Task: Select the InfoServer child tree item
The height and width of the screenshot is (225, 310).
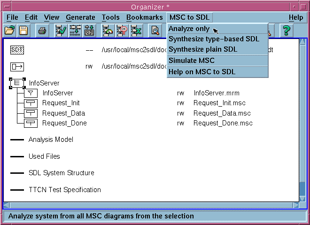Action: point(58,93)
